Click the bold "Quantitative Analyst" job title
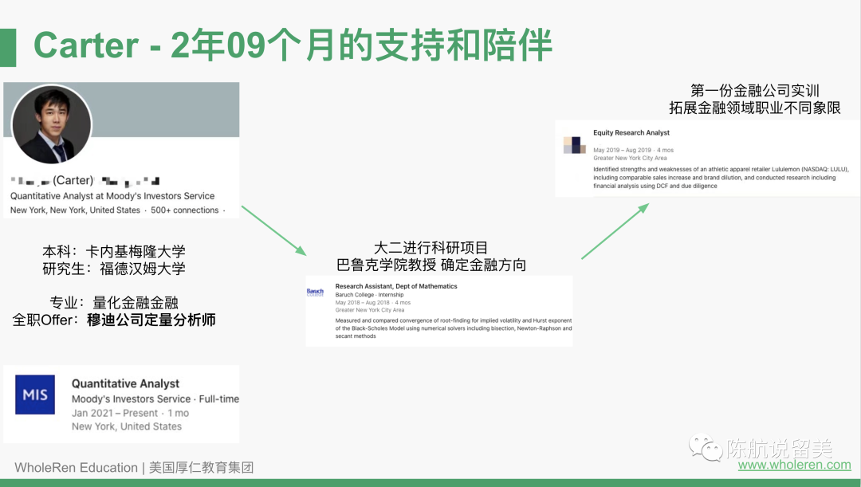 tap(125, 383)
